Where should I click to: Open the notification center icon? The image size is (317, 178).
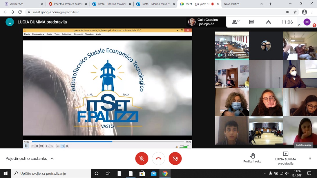[x=309, y=173]
